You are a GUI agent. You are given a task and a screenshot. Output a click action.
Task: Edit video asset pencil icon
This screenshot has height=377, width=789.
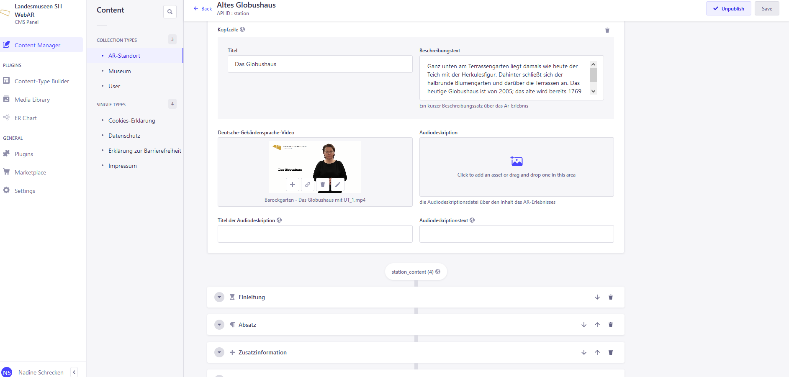pos(338,185)
